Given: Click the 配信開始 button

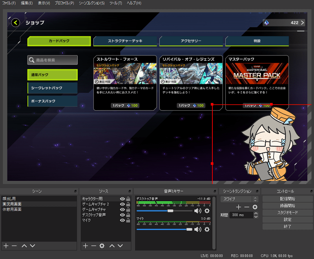Looking at the screenshot, I should coord(288,199).
